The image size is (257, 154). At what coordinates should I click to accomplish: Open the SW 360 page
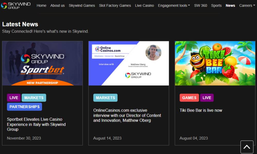pyautogui.click(x=200, y=5)
